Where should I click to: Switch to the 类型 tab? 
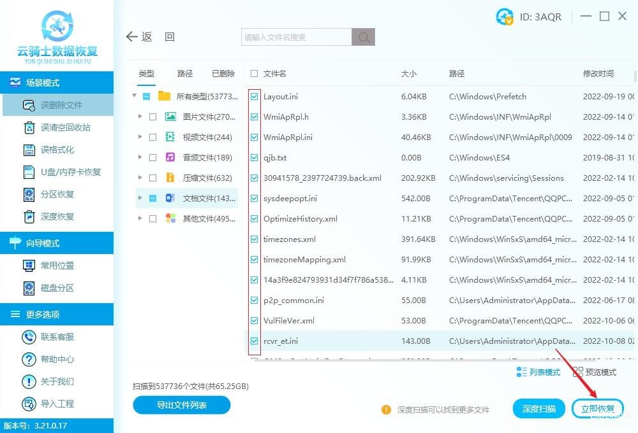[147, 73]
